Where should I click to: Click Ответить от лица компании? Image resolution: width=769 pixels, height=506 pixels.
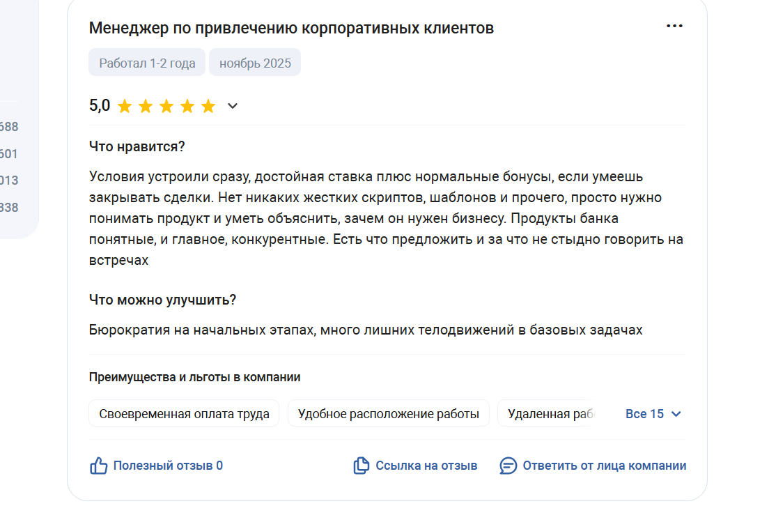(604, 466)
